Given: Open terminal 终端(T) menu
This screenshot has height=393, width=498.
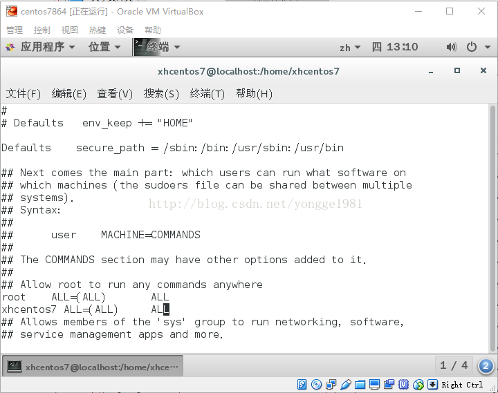Looking at the screenshot, I should coord(207,94).
